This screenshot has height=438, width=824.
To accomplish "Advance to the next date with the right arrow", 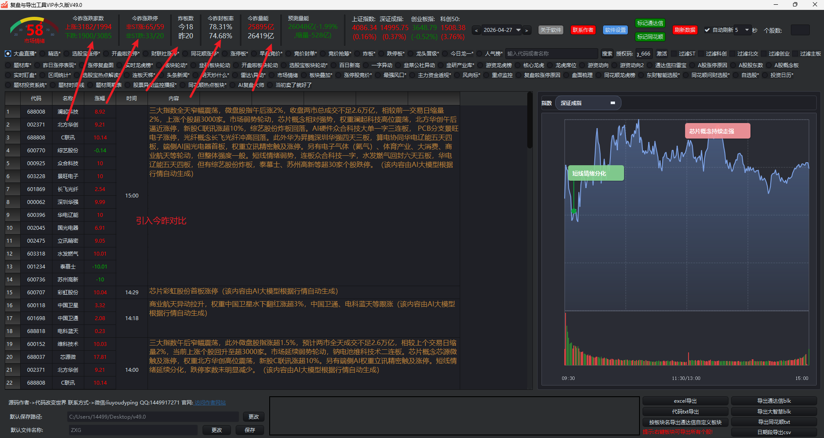I will [x=526, y=31].
